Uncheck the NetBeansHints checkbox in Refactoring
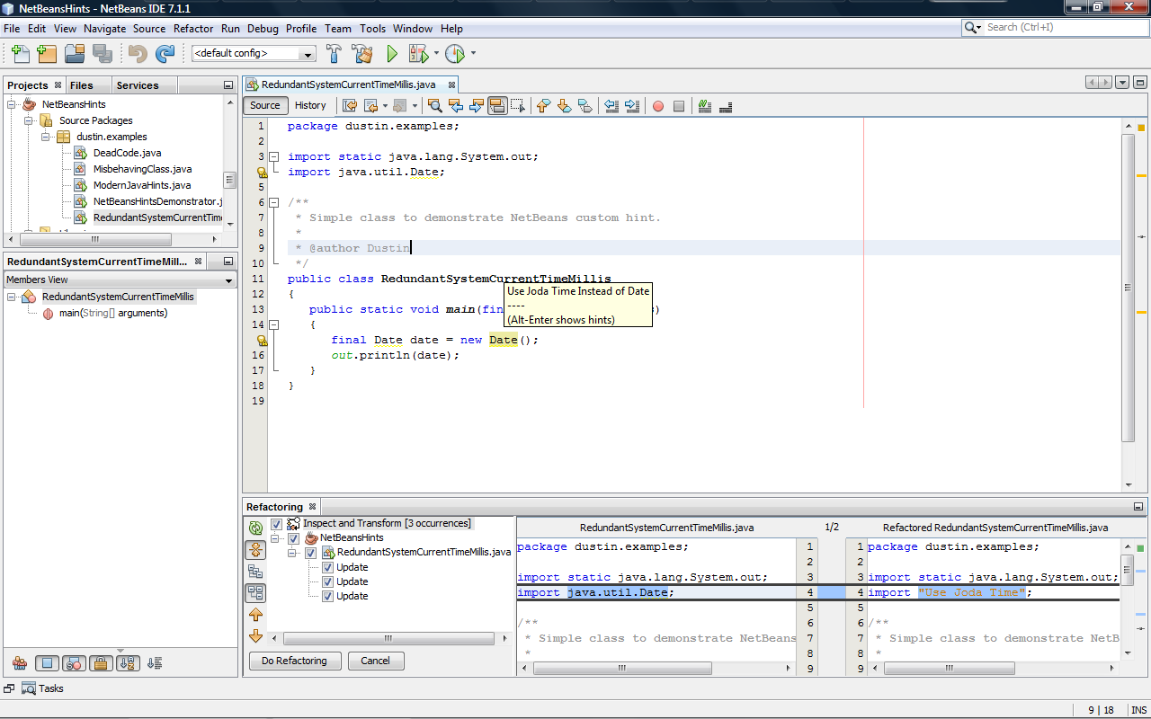The width and height of the screenshot is (1151, 719). (294, 538)
